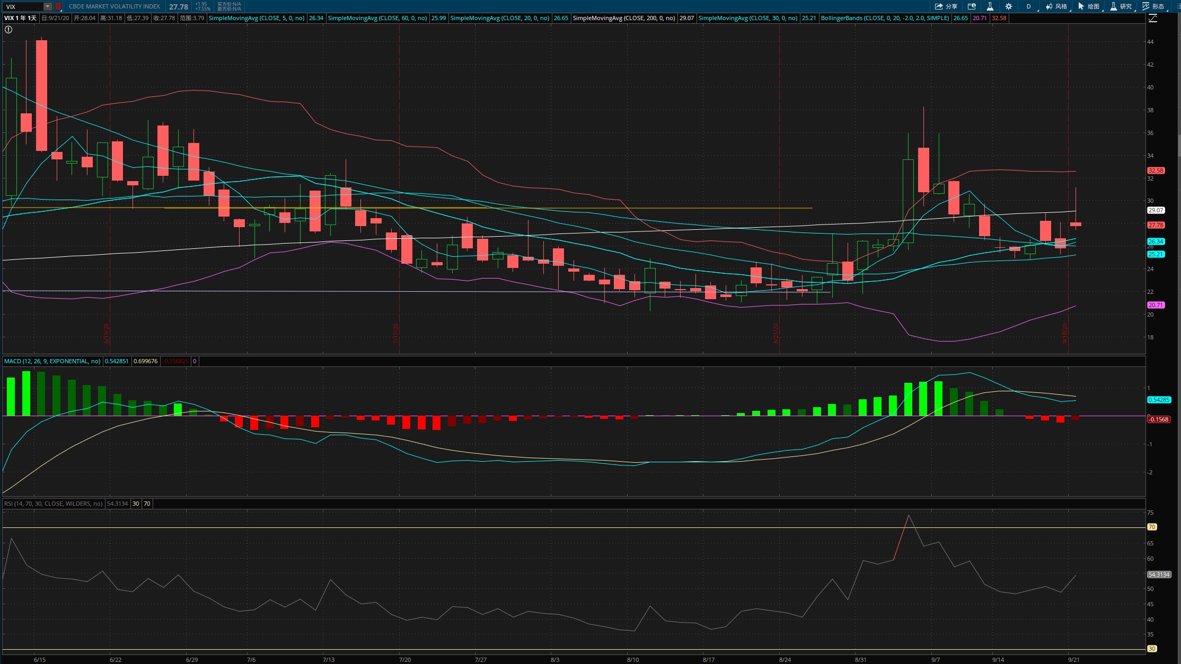Click the magenta 20.71 lower band bubble
This screenshot has height=664, width=1181.
pyautogui.click(x=1156, y=305)
